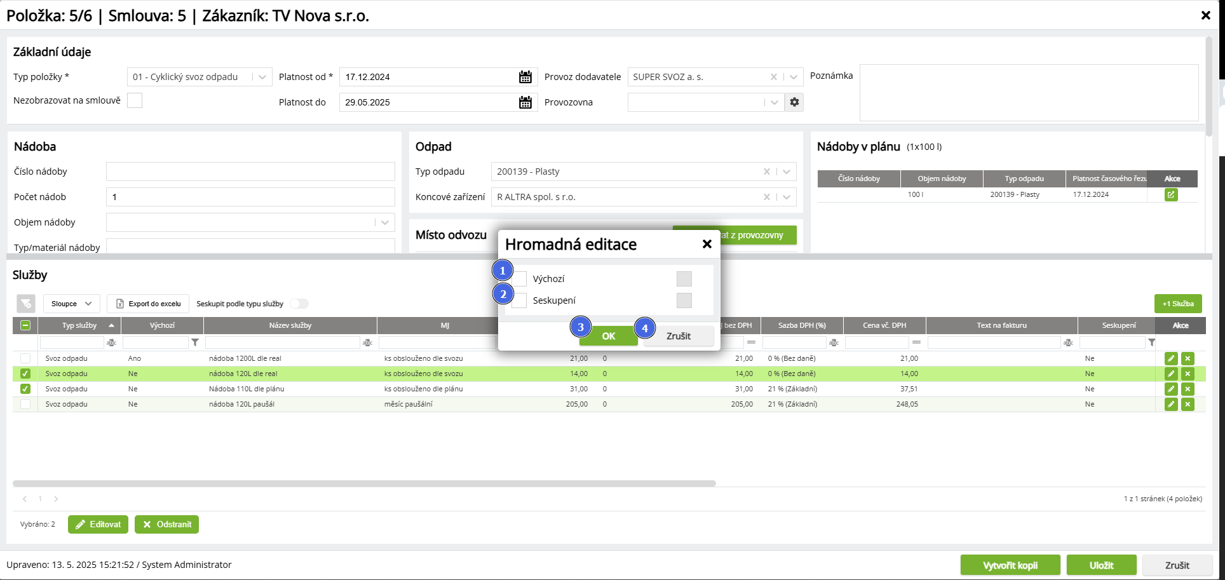This screenshot has width=1225, height=580.
Task: Toggle the select-all checkbox in Služby table header
Action: pos(25,325)
